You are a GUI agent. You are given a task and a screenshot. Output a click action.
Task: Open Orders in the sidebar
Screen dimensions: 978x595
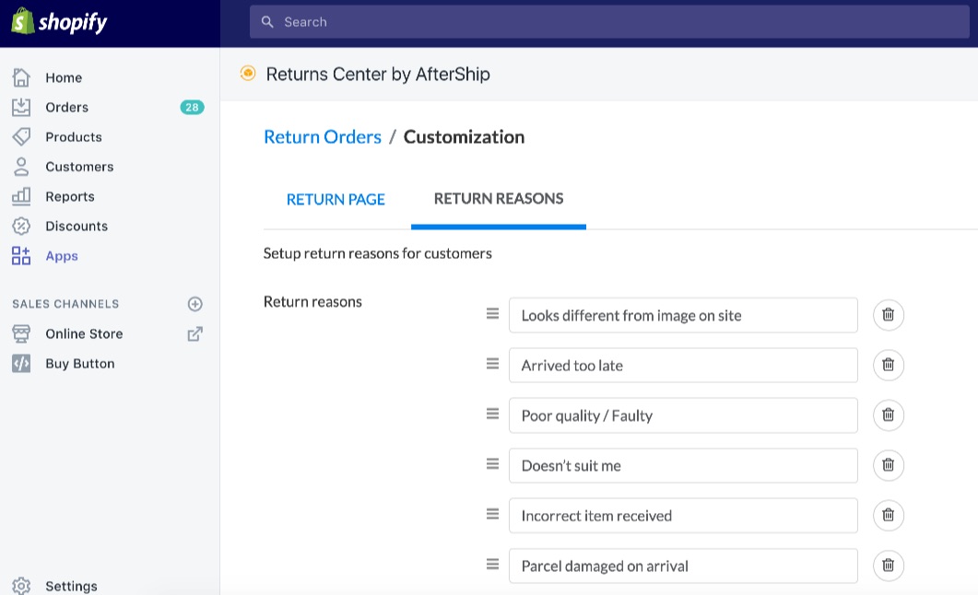66,108
